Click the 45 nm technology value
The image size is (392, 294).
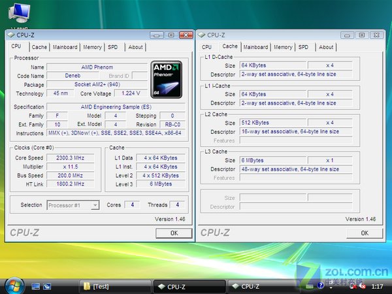point(61,93)
